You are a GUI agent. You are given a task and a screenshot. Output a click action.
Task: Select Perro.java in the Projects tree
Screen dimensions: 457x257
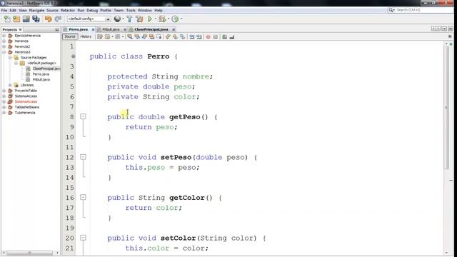click(x=41, y=74)
